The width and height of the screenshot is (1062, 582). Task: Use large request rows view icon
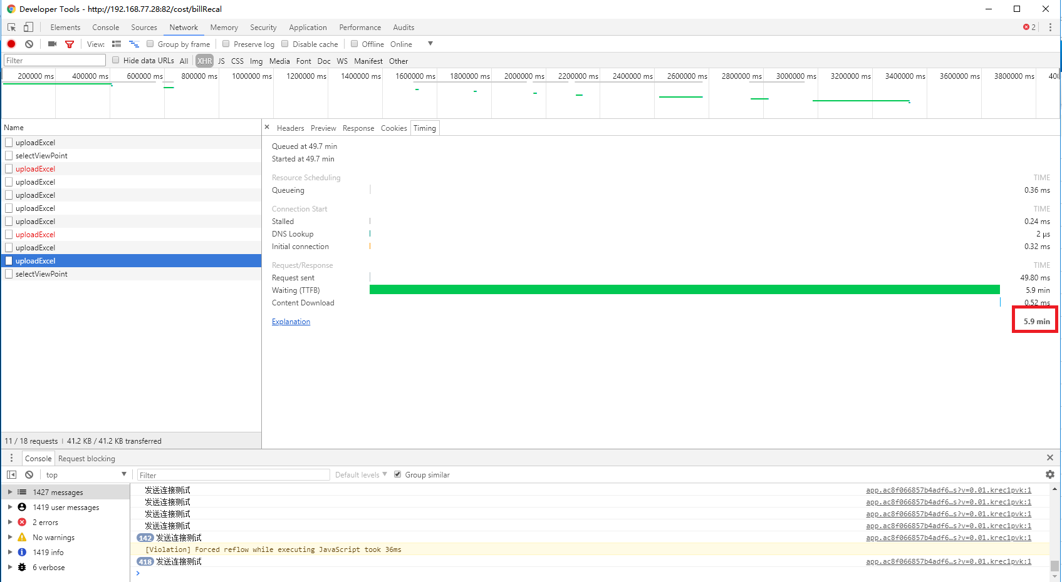click(x=117, y=44)
